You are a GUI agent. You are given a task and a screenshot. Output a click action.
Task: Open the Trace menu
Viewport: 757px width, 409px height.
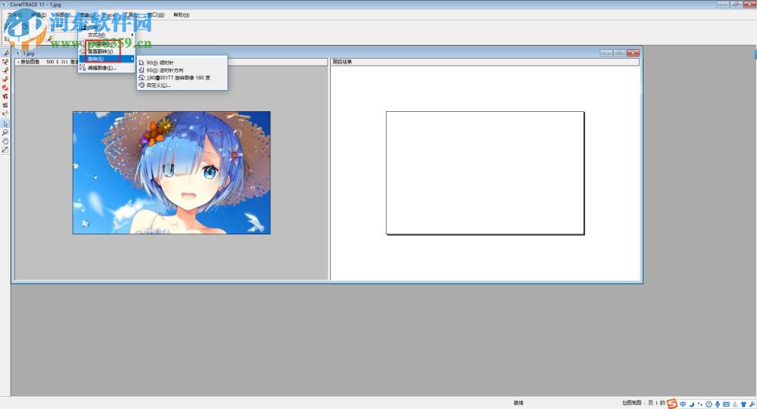point(108,15)
